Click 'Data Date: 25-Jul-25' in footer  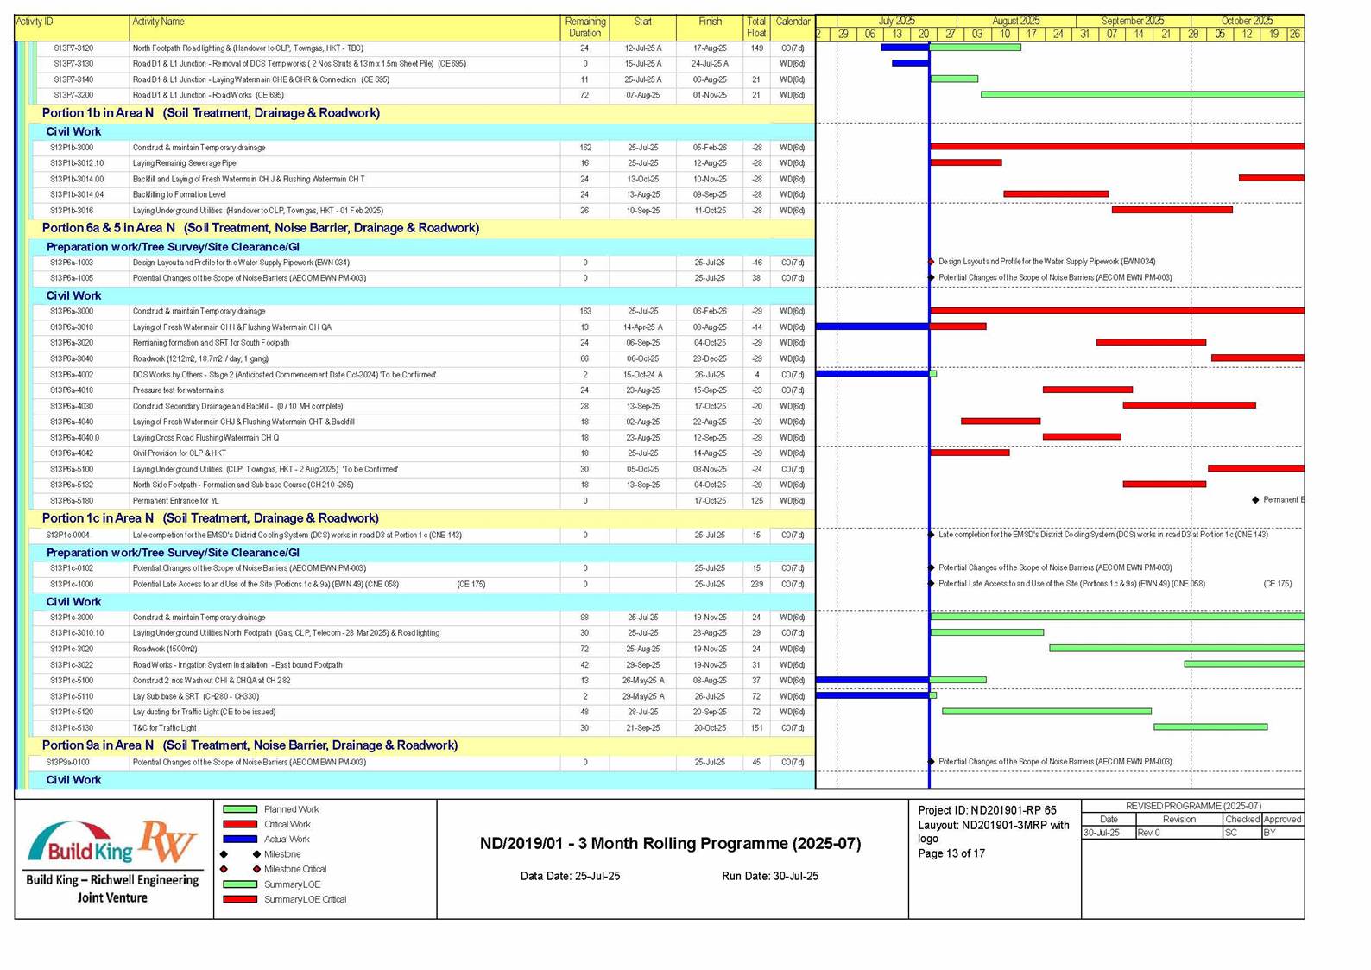coord(570,877)
